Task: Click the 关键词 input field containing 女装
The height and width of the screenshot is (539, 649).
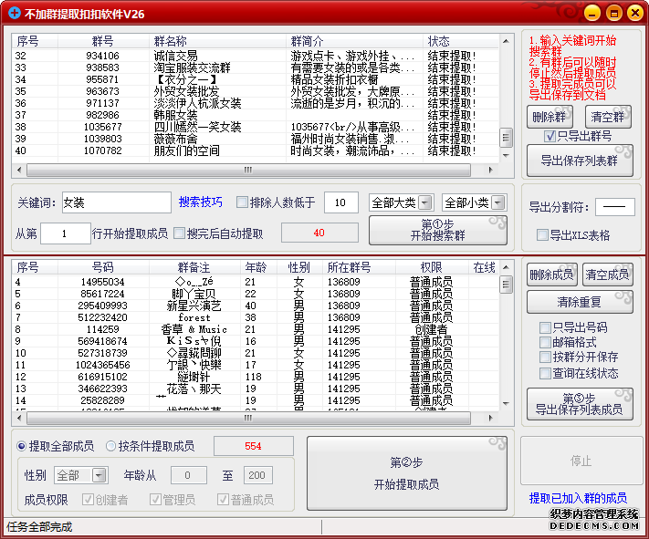Action: coord(117,202)
